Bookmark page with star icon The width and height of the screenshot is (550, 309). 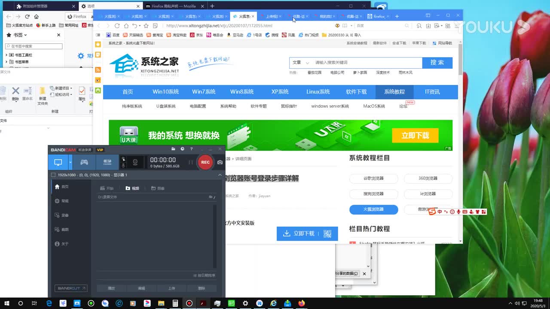146,26
